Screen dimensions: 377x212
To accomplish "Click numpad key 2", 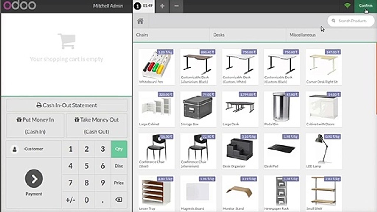I will click(x=87, y=149).
